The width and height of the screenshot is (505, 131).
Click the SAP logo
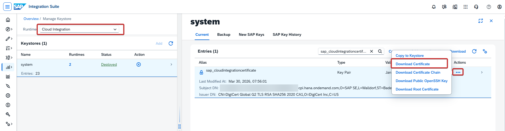[20, 7]
